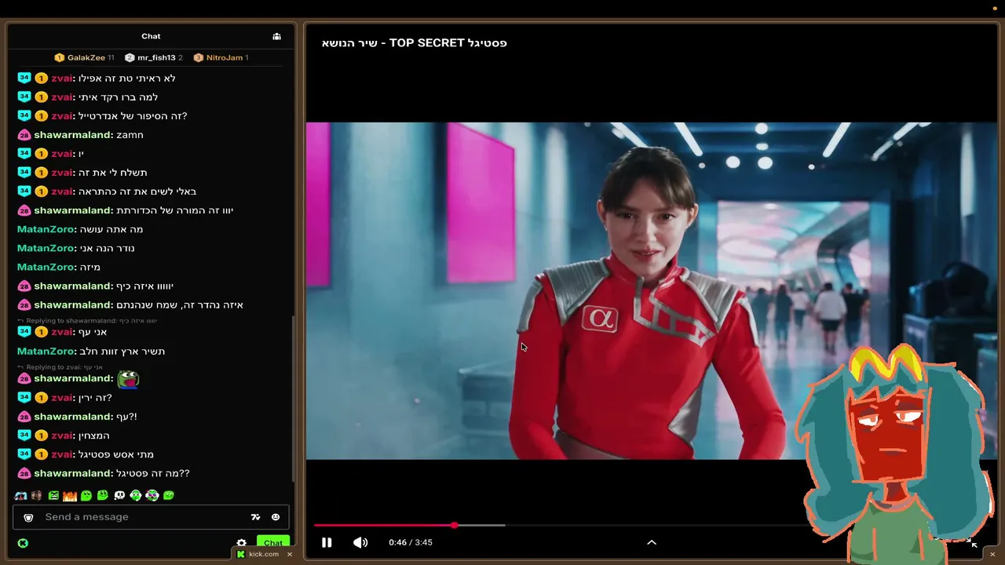
Task: Pick the brown face emote in quick emotes
Action: click(x=37, y=495)
